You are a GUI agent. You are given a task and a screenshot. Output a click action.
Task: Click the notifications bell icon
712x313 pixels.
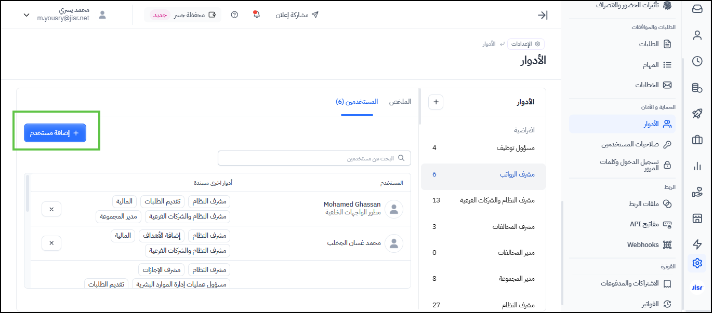pyautogui.click(x=256, y=15)
